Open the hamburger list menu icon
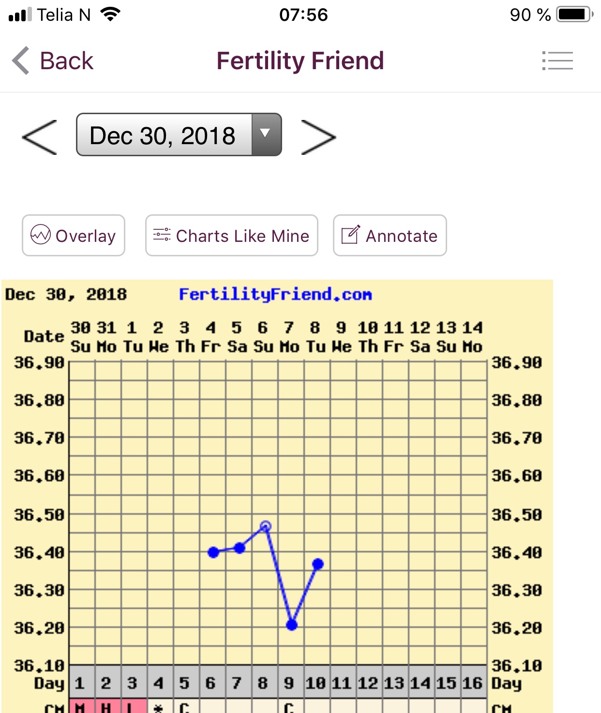Image resolution: width=601 pixels, height=713 pixels. point(557,61)
